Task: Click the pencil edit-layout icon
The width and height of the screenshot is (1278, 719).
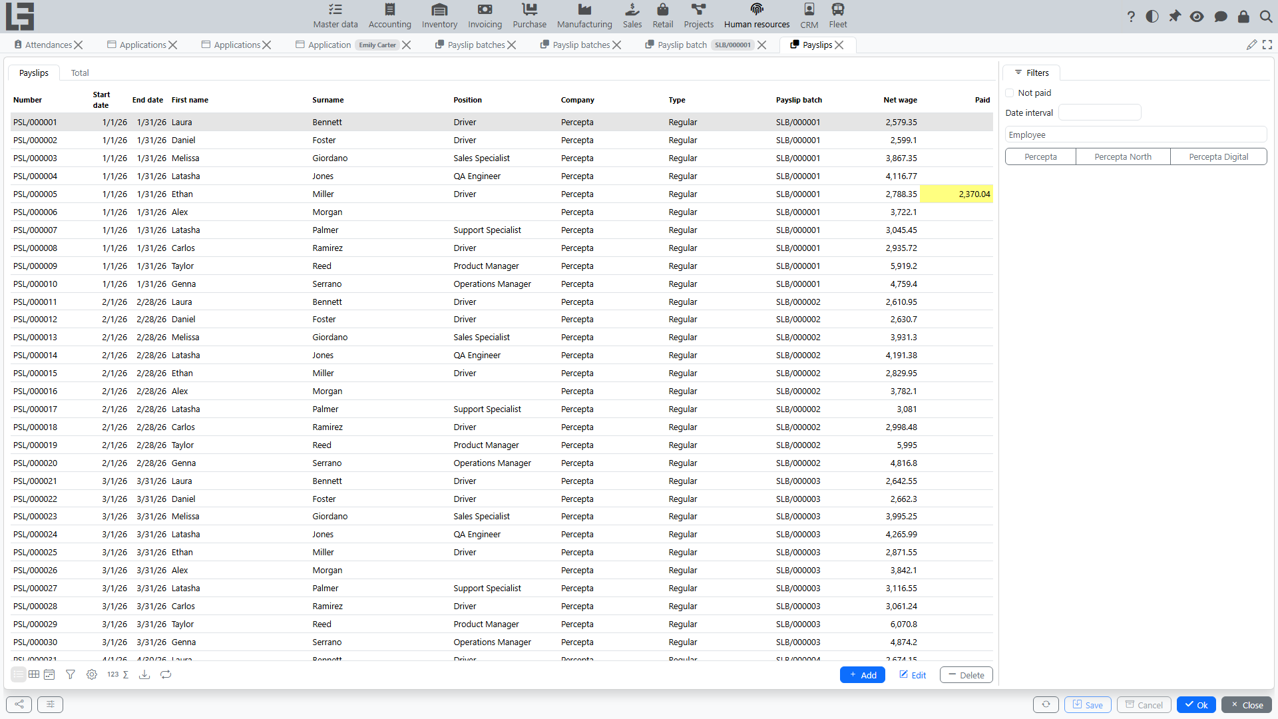Action: pos(1251,45)
